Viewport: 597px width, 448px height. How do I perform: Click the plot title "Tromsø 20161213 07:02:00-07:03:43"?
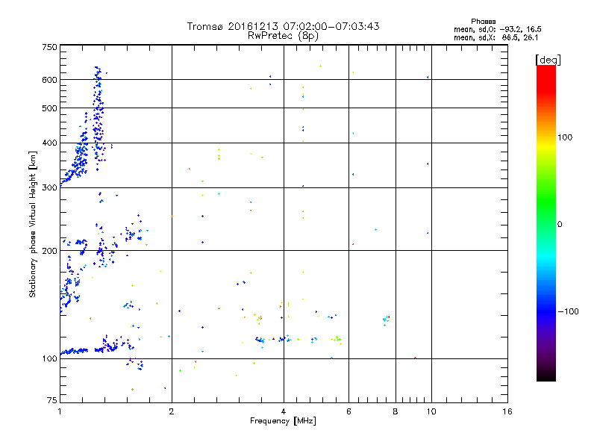tap(283, 26)
